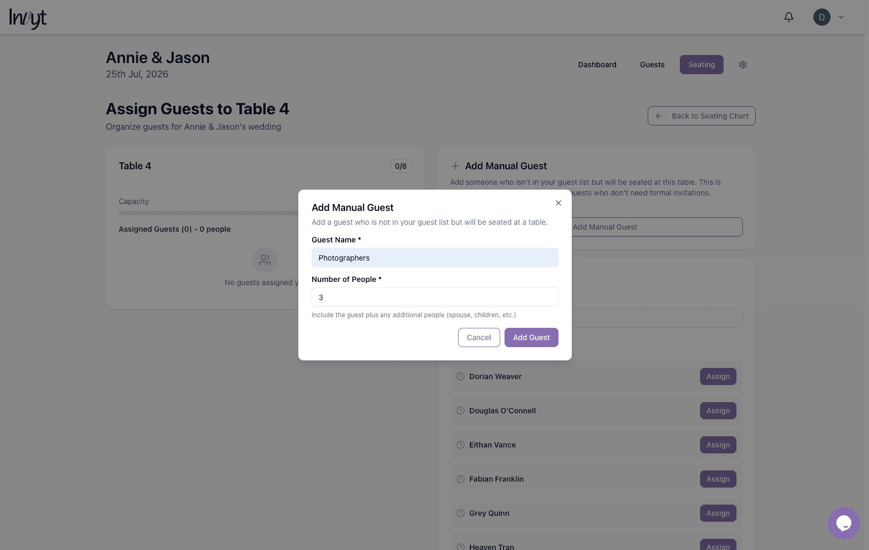Click Back to Seating Chart

(701, 116)
